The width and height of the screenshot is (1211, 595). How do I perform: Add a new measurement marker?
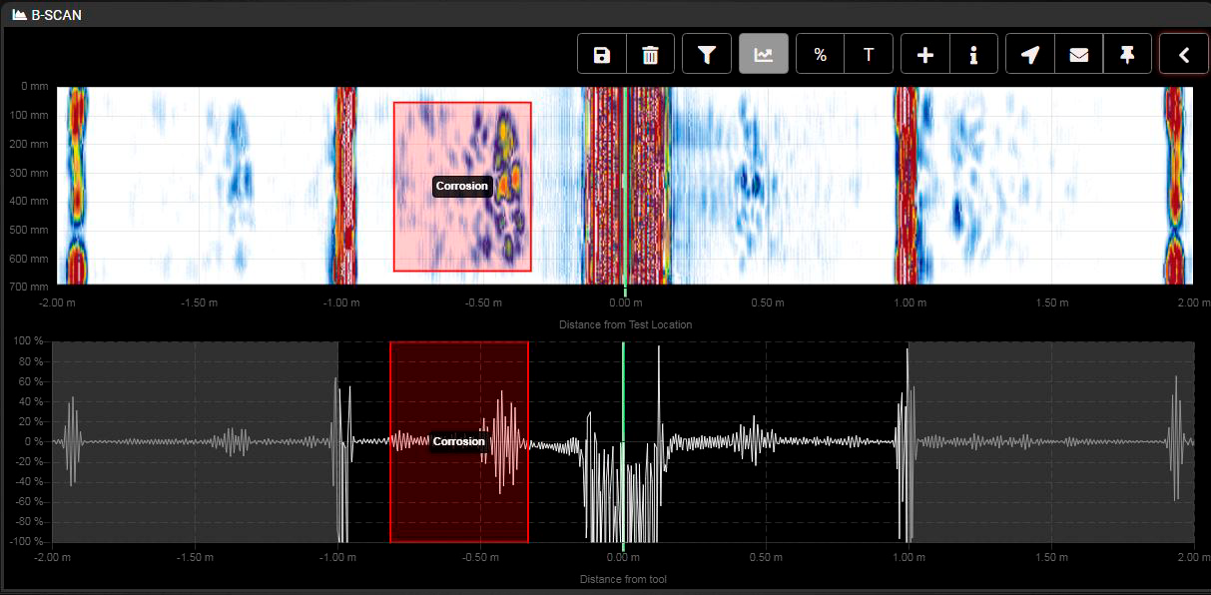924,53
